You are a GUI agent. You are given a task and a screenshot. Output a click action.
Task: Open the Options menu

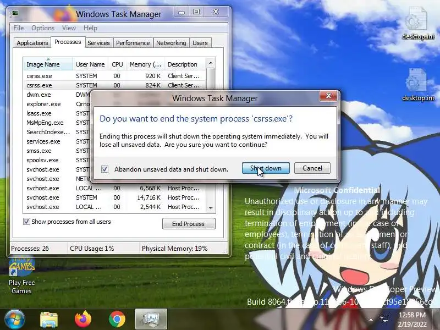[43, 28]
